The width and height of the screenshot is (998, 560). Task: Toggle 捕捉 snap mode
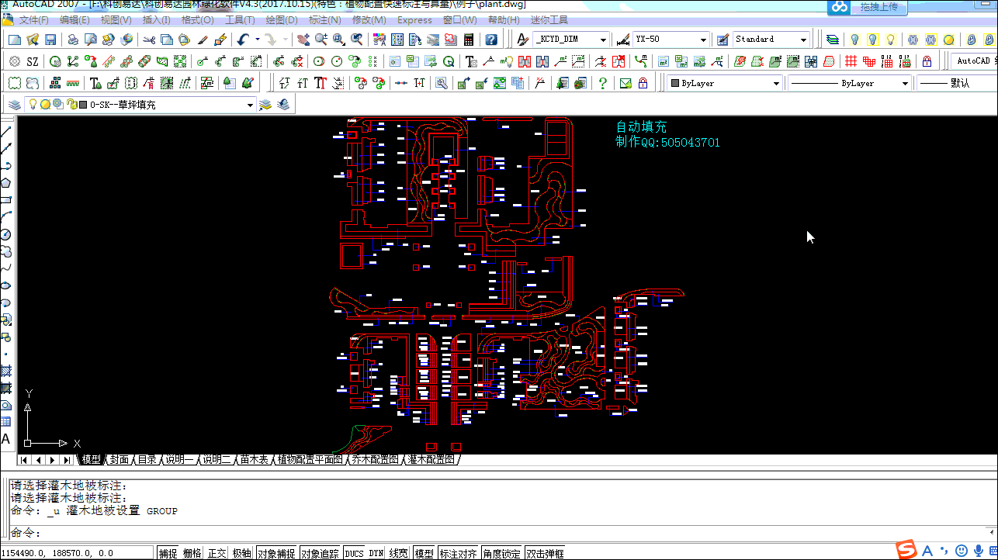point(168,554)
